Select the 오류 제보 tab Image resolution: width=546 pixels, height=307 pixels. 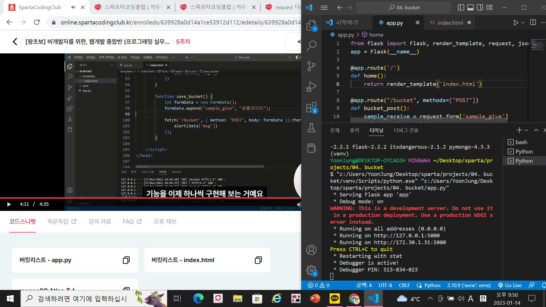point(165,221)
